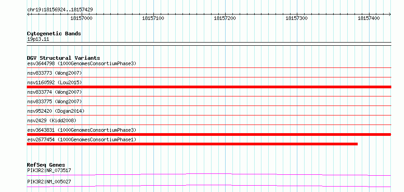Click the magenta gene line for NR_073517

click(209, 174)
